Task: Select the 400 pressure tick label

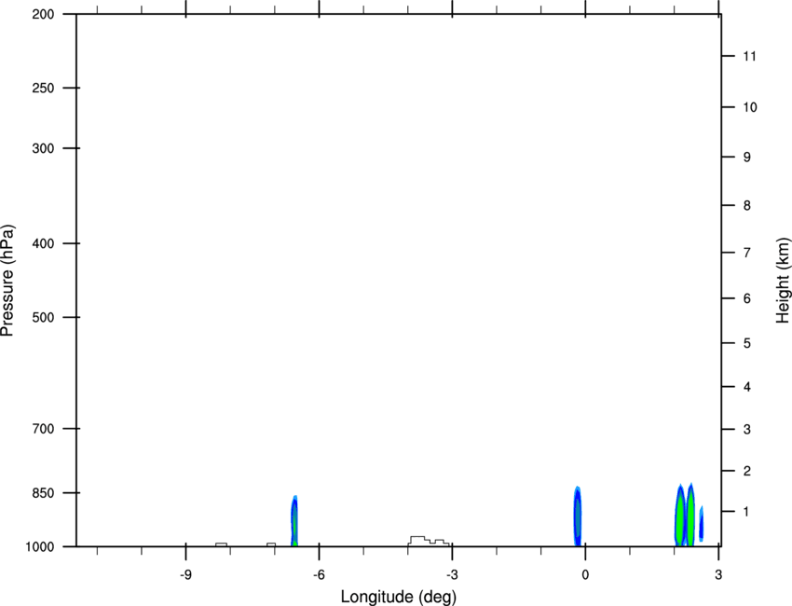Action: [x=43, y=243]
